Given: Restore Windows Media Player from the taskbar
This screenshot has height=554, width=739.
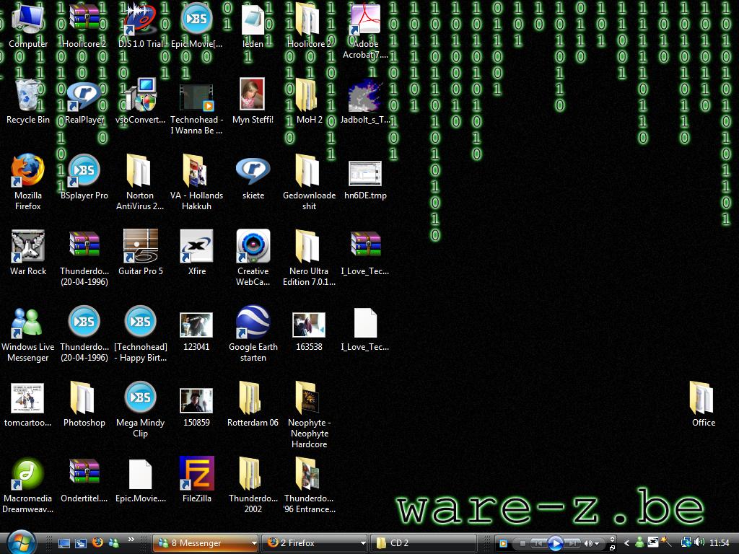Looking at the screenshot, I should pos(612,548).
